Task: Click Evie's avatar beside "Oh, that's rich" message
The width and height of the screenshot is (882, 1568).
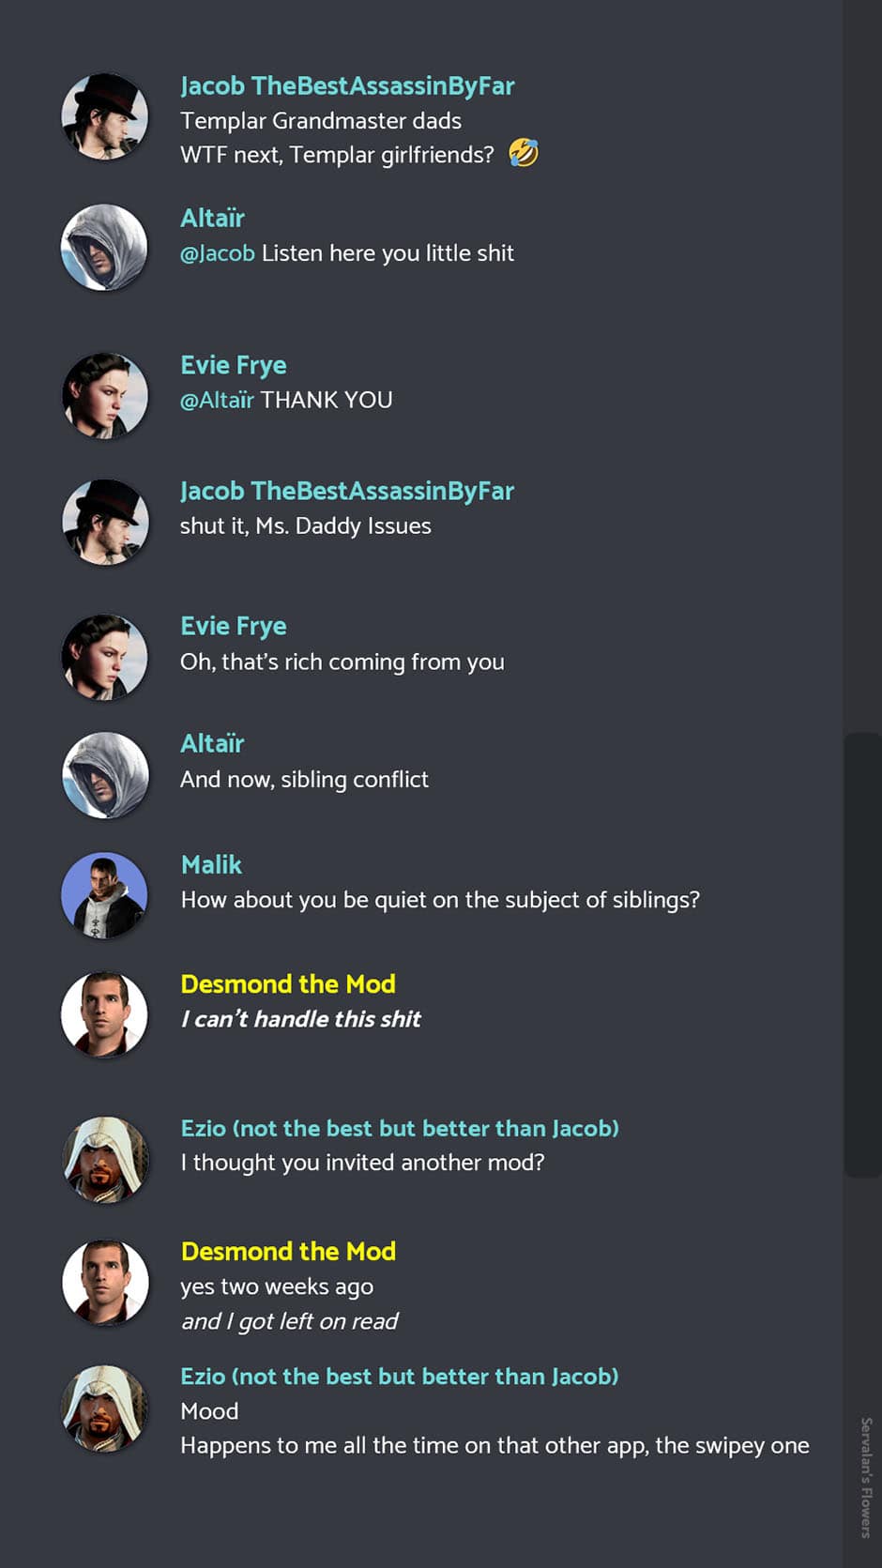Action: pos(105,658)
